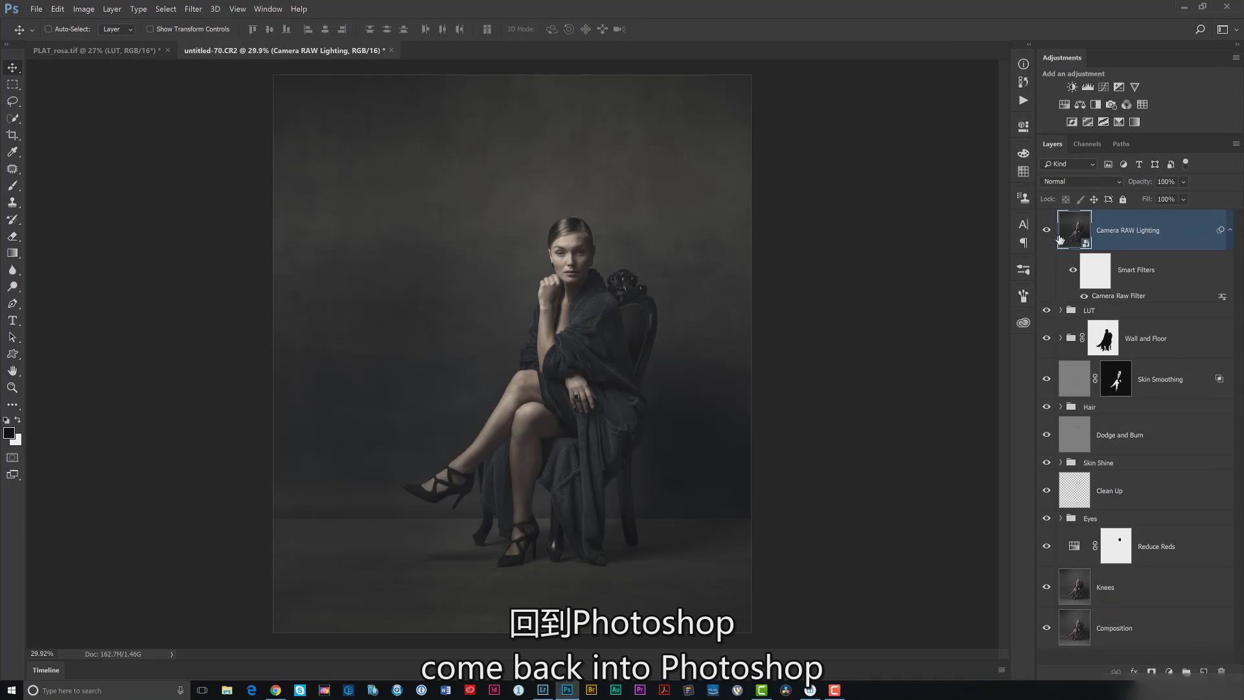Select the Knees layer thumbnail
This screenshot has width=1244, height=700.
click(1074, 587)
